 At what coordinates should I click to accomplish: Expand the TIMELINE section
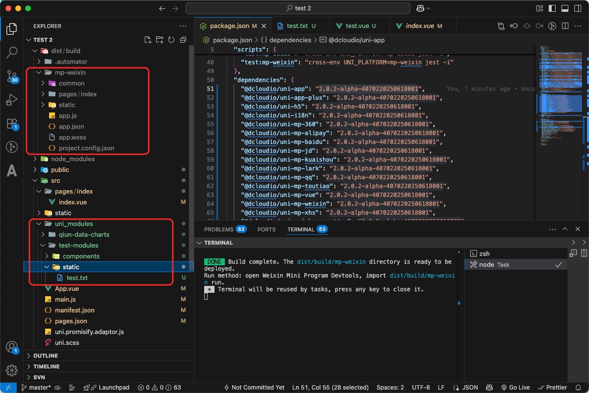click(x=109, y=366)
